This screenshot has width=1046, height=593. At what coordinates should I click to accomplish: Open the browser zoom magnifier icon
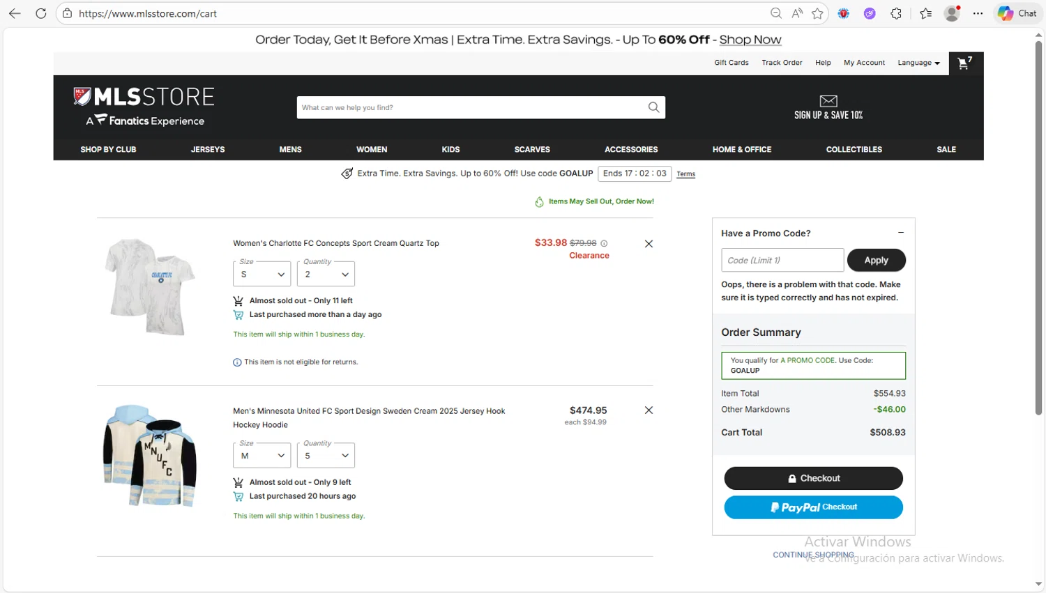pos(776,13)
